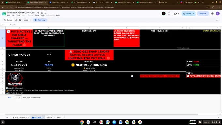This screenshot has height=125, width=222.
Task: Open the File menu
Action: pos(8,15)
